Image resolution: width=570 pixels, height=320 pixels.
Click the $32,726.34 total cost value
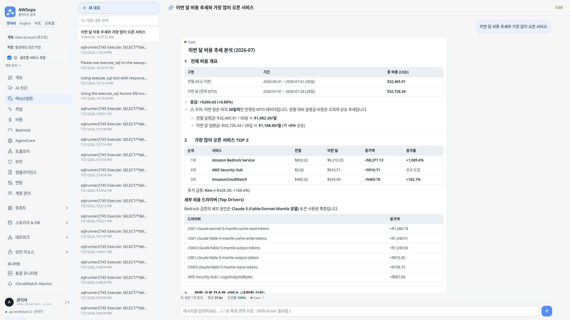pos(396,92)
